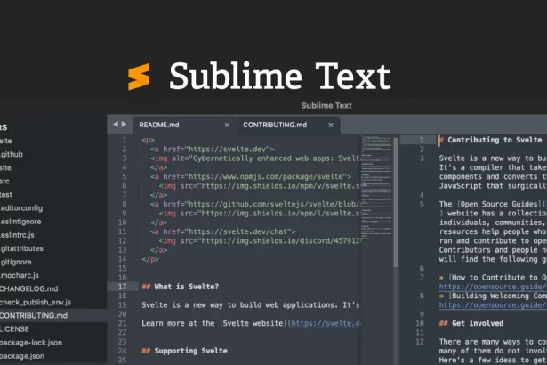Image resolution: width=547 pixels, height=365 pixels.
Task: Click the npmjs.com href on line 5
Action: tap(265, 177)
